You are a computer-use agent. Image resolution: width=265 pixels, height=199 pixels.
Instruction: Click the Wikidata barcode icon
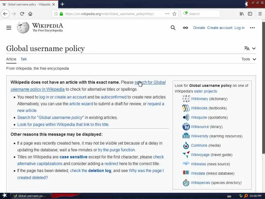[x=186, y=173]
